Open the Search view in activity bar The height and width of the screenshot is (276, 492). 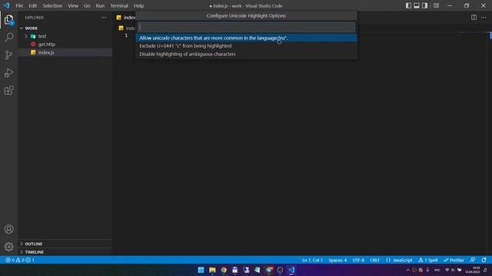point(8,38)
